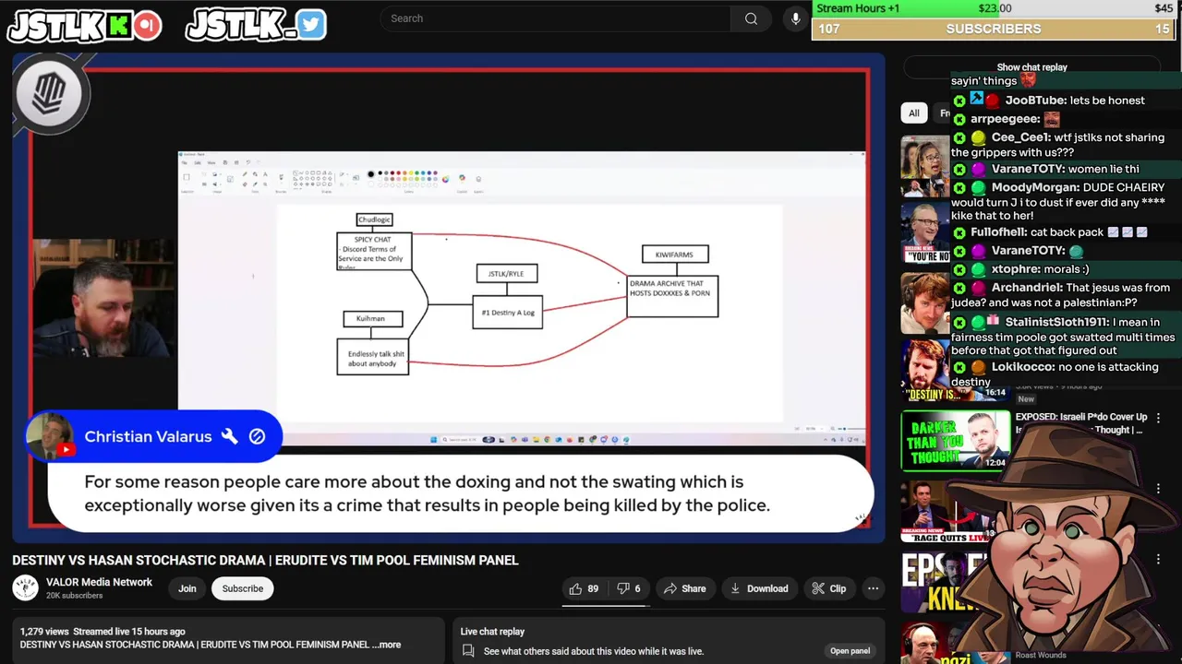The width and height of the screenshot is (1182, 664).
Task: Click the 20K subscribers text
Action: coord(74,596)
